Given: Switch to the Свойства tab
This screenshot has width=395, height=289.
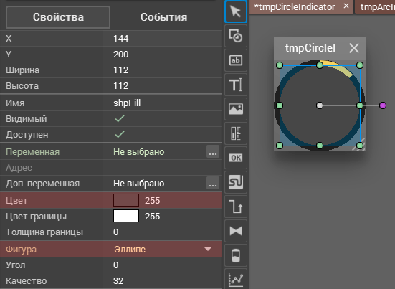Looking at the screenshot, I should pos(58,17).
